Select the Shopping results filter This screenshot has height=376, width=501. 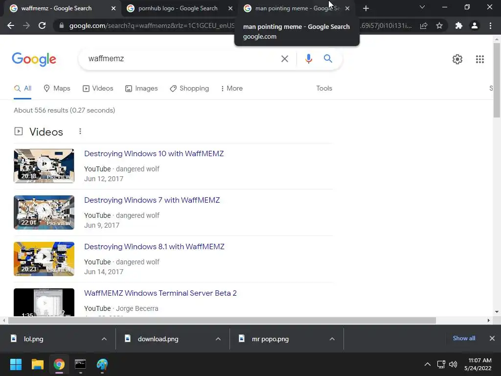[x=189, y=89]
